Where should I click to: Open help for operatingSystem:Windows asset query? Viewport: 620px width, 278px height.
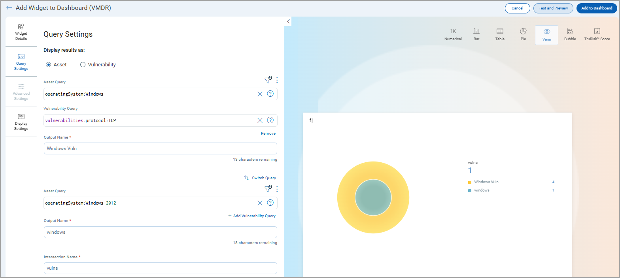(x=270, y=94)
